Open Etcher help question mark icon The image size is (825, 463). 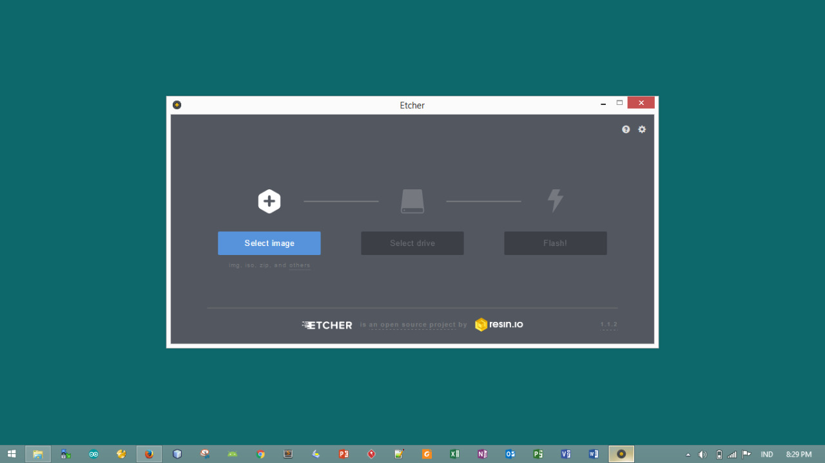[x=626, y=129]
